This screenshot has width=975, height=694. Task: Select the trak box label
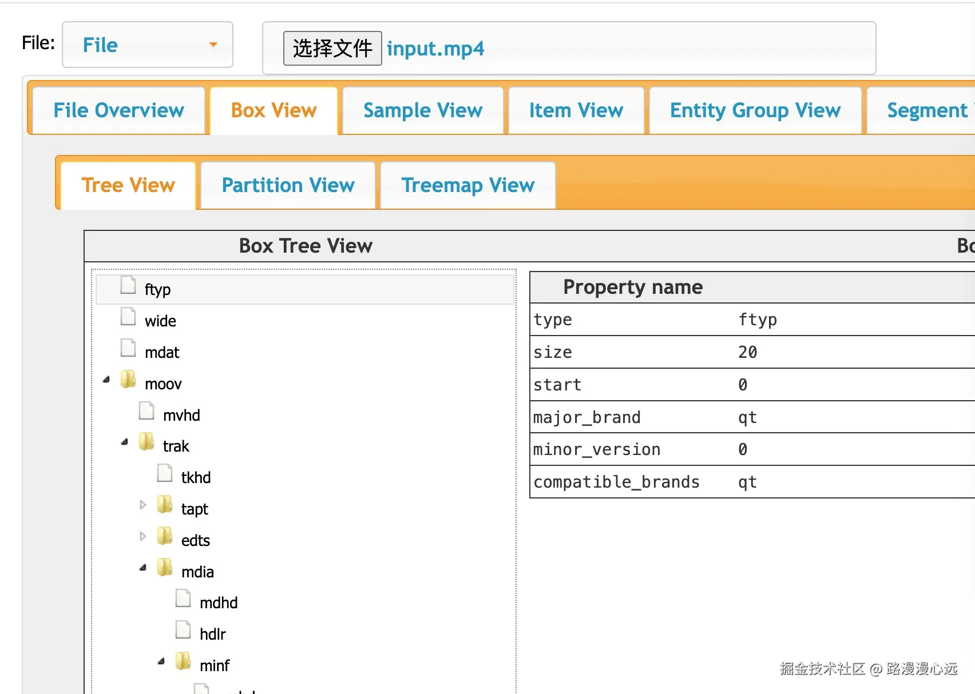[x=176, y=446]
